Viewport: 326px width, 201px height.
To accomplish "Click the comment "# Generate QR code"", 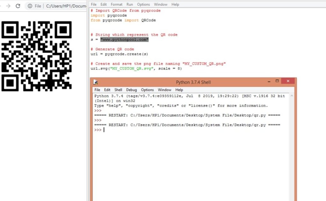I will click(x=112, y=49).
